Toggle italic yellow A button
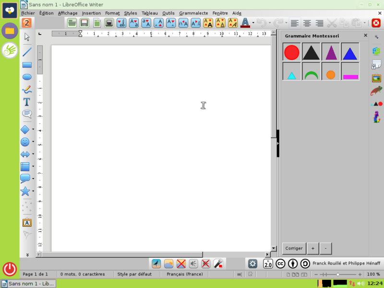 click(233, 23)
